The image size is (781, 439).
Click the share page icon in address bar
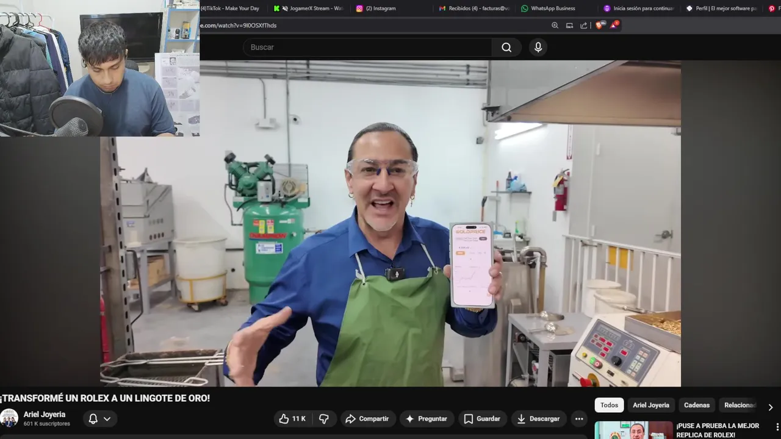click(x=584, y=26)
